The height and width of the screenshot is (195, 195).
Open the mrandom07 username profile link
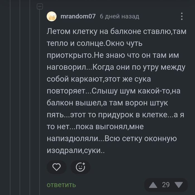[x=78, y=16]
